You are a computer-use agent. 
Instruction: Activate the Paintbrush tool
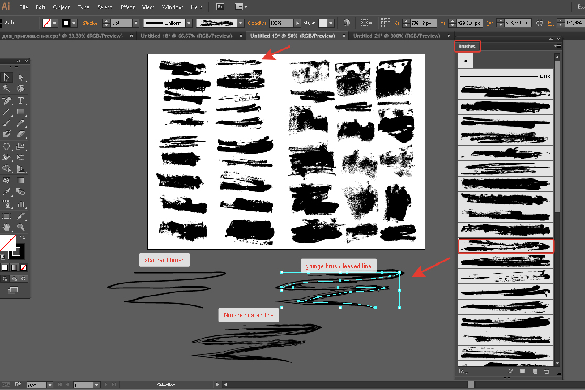tap(7, 123)
